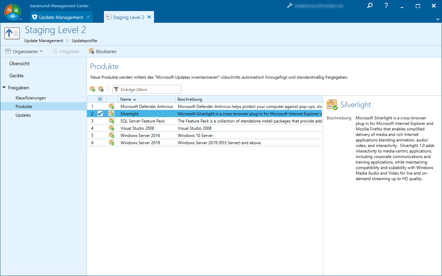Follow the Update Management breadcrumb link
Image resolution: width=442 pixels, height=276 pixels.
[x=44, y=41]
